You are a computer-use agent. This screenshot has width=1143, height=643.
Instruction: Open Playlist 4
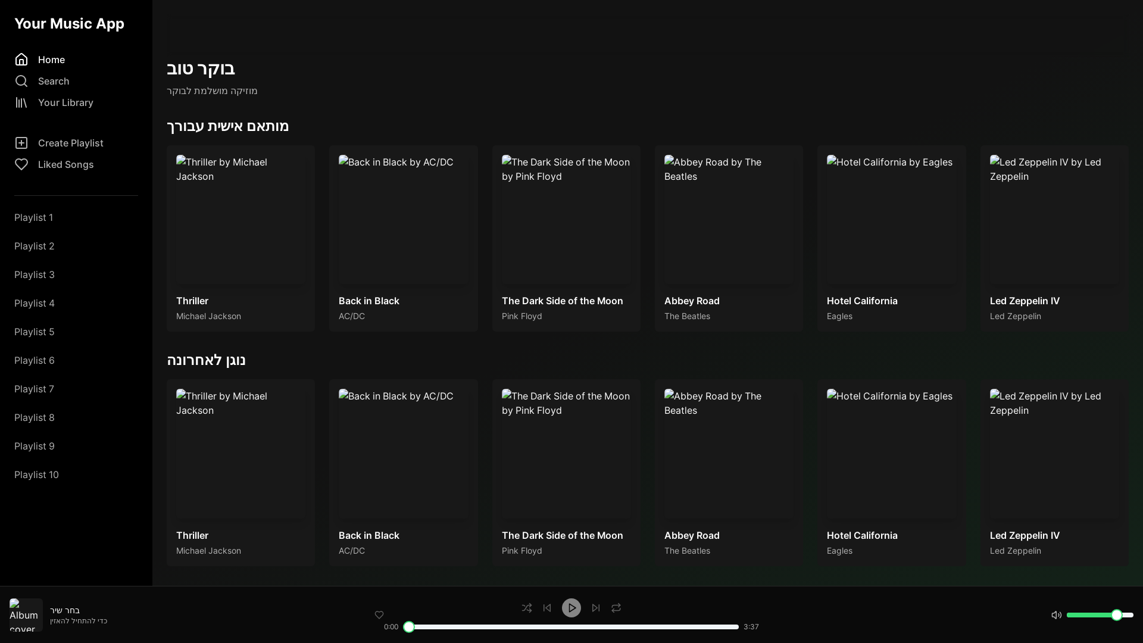35,303
